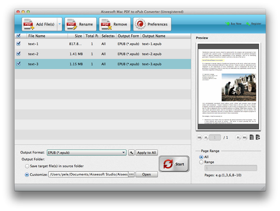Click the Total Pages column header

pyautogui.click(x=92, y=36)
